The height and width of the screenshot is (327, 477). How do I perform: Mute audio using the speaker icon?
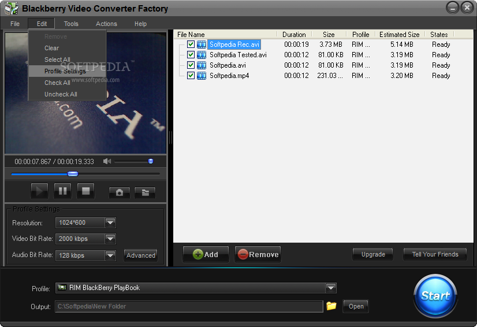[107, 161]
